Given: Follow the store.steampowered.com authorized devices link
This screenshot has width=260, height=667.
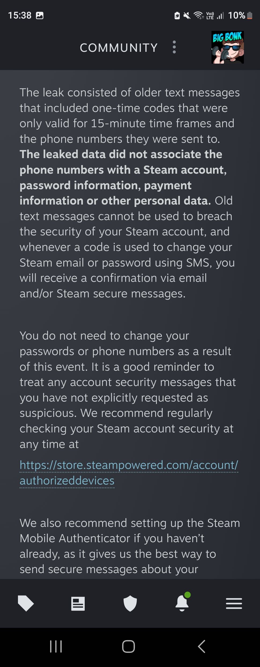Looking at the screenshot, I should coord(129,472).
